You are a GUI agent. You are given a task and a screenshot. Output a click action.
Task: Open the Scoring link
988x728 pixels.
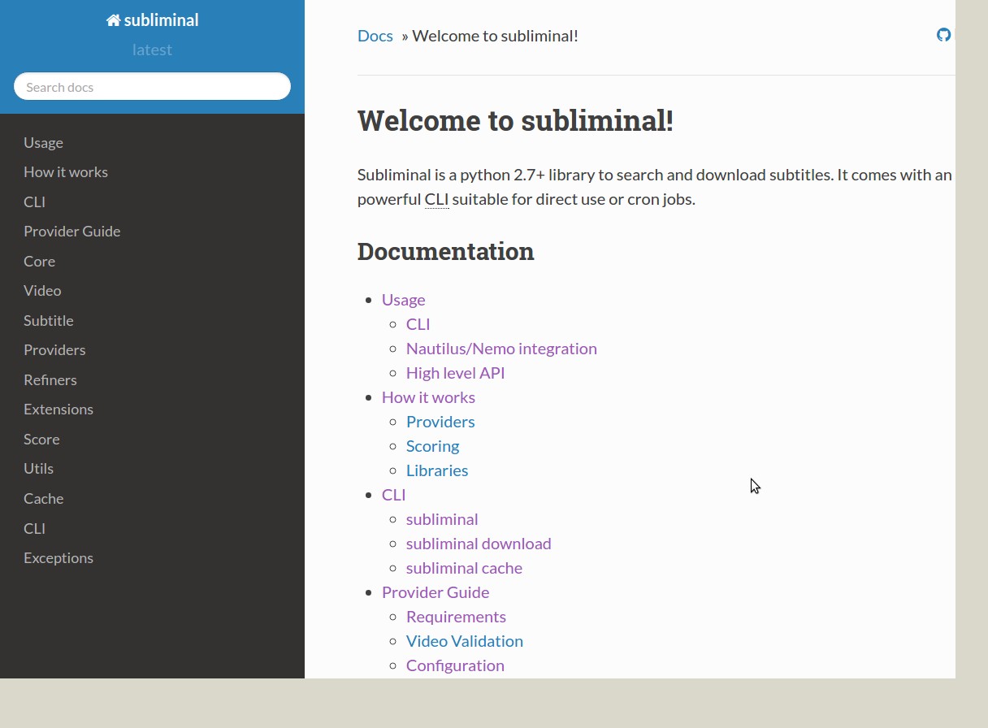coord(432,446)
